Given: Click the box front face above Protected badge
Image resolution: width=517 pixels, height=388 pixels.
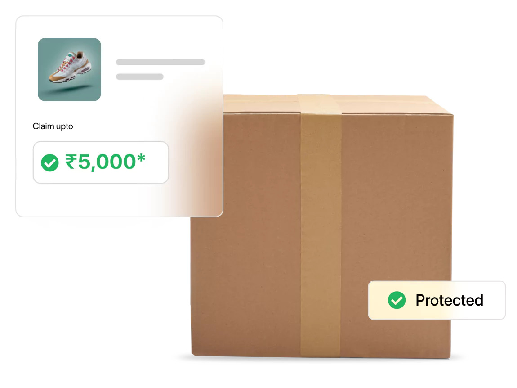Looking at the screenshot, I should pos(396,198).
